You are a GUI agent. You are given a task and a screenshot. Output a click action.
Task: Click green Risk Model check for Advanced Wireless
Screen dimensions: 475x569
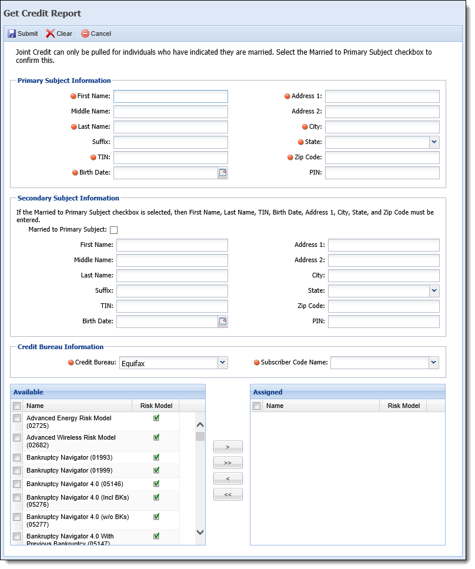tap(156, 438)
